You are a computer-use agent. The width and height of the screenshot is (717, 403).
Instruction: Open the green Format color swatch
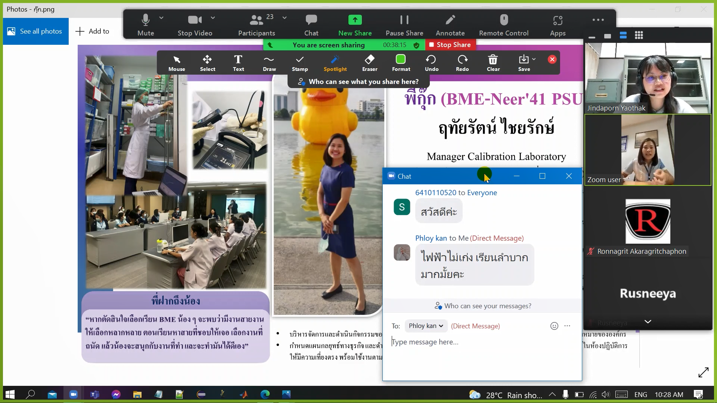[401, 59]
